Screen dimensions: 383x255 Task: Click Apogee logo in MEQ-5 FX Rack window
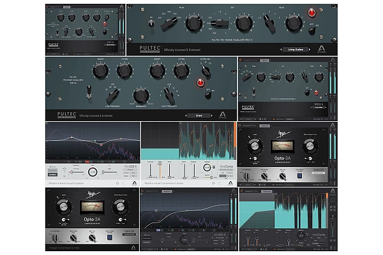333,59
